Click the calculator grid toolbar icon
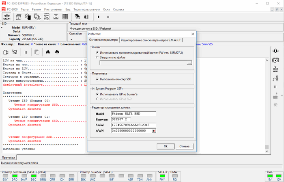This screenshot has width=284, height=182. click(x=65, y=17)
